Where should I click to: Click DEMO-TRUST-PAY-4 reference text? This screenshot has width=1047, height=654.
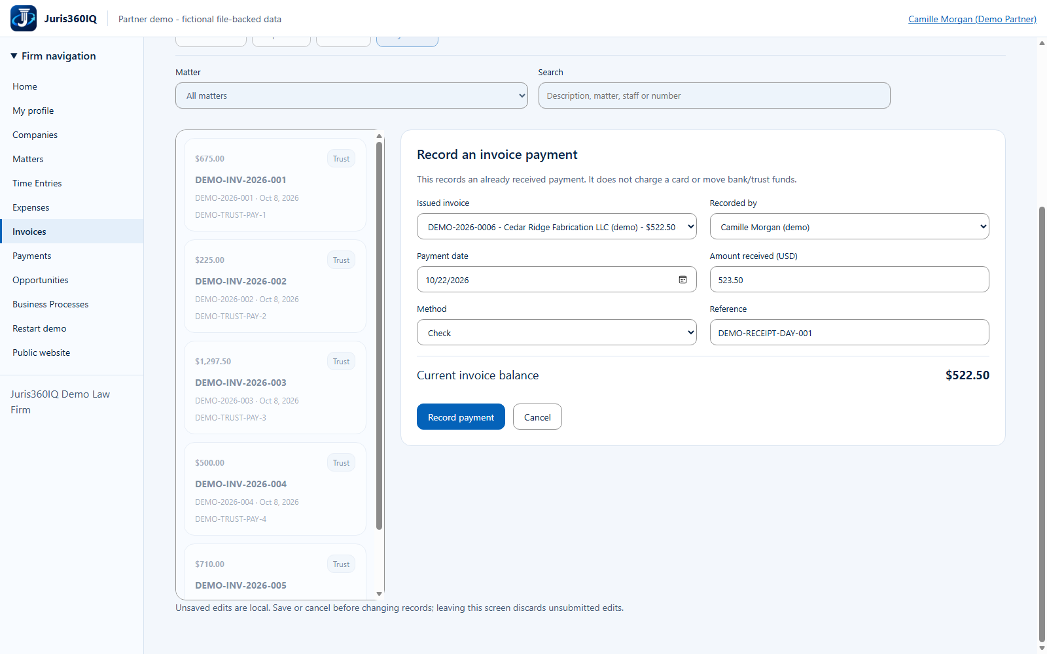(x=230, y=519)
